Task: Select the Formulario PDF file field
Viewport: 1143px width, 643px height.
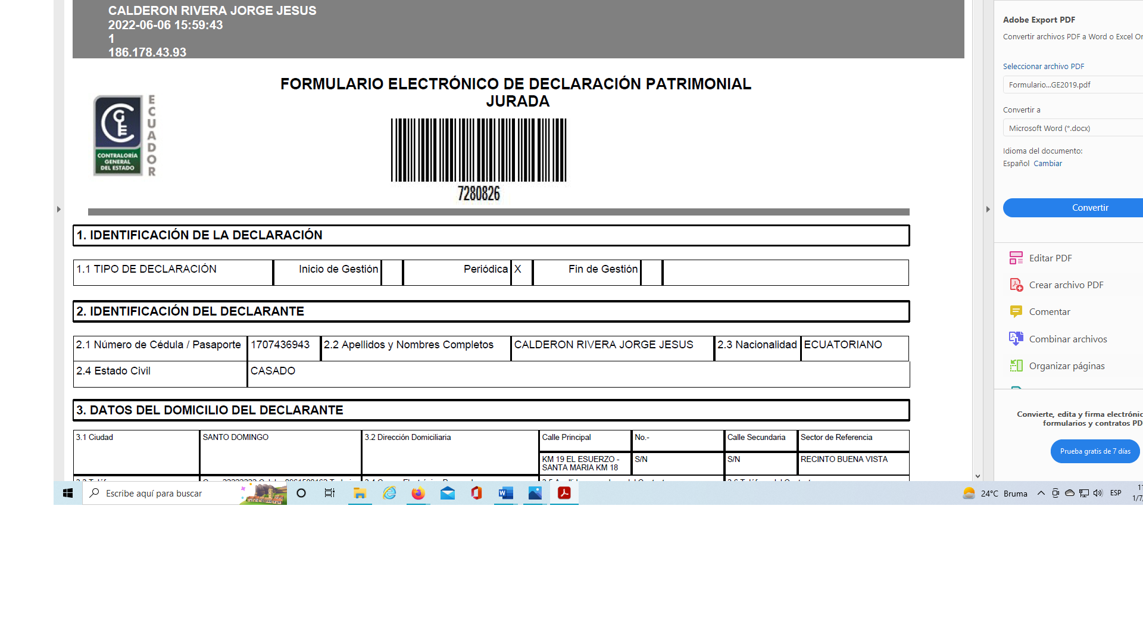Action: point(1073,85)
